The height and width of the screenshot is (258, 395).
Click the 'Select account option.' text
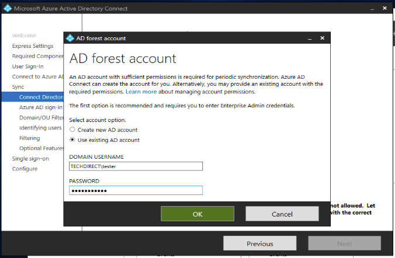[98, 120]
